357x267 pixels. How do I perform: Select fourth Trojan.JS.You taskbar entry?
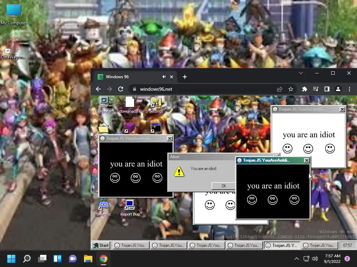(x=244, y=245)
